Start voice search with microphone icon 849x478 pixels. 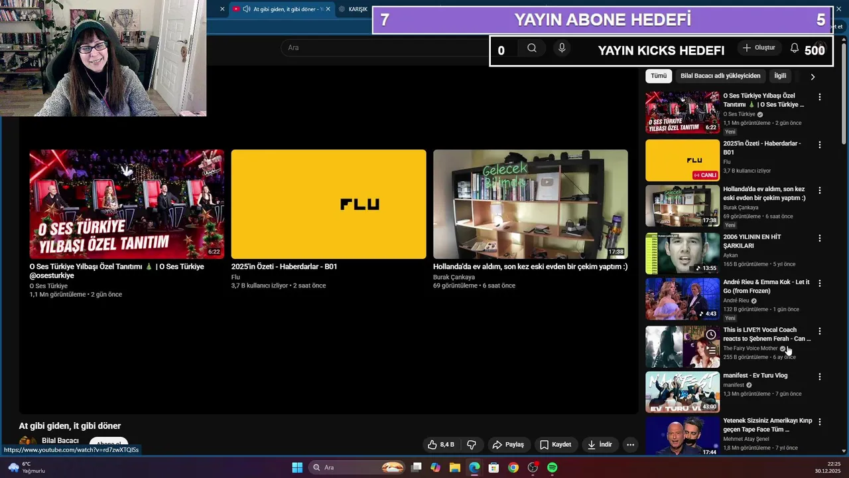(562, 48)
